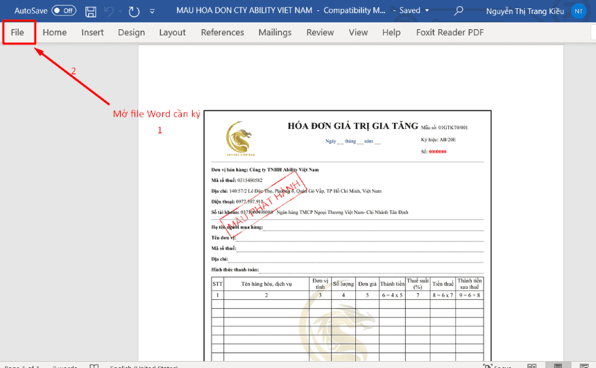This screenshot has width=596, height=368.
Task: Click the Đơn vị bán hàng company line
Action: point(265,169)
